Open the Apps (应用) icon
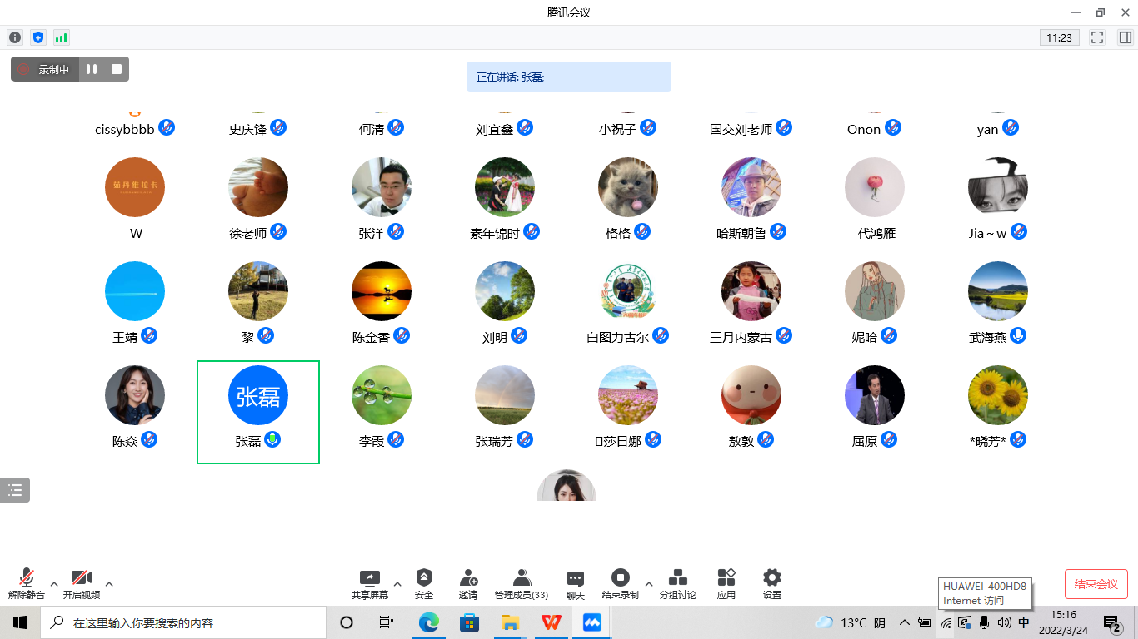 click(x=726, y=584)
